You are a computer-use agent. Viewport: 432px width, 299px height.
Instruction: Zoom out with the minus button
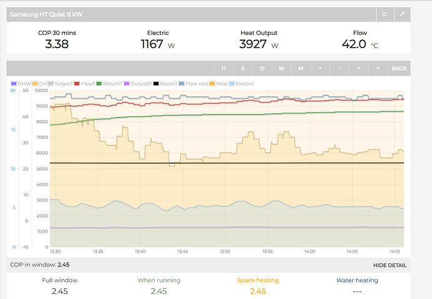tap(339, 68)
